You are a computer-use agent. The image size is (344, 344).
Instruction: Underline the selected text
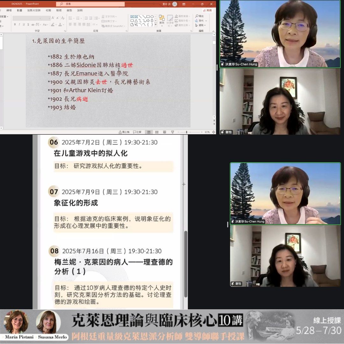pos(24,25)
